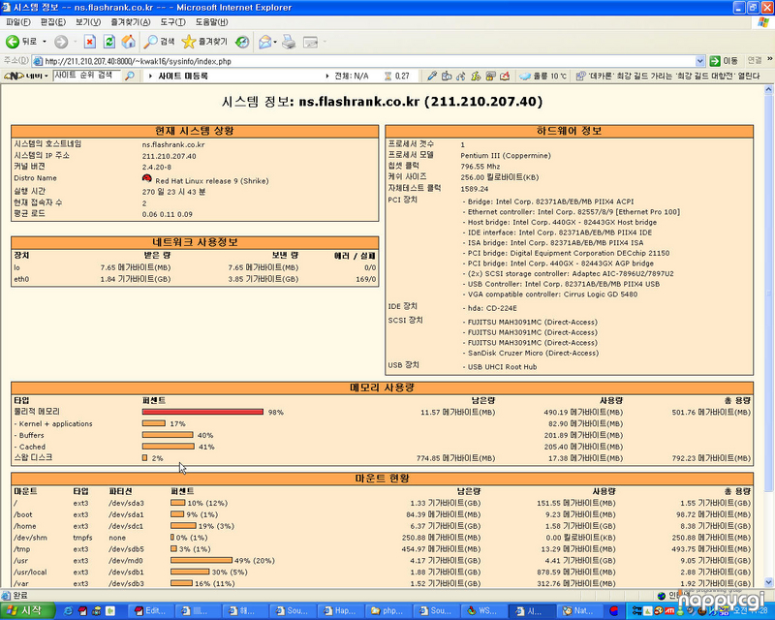Image resolution: width=775 pixels, height=620 pixels.
Task: Select the Pentium III (Coppermine) text
Action: (x=505, y=155)
